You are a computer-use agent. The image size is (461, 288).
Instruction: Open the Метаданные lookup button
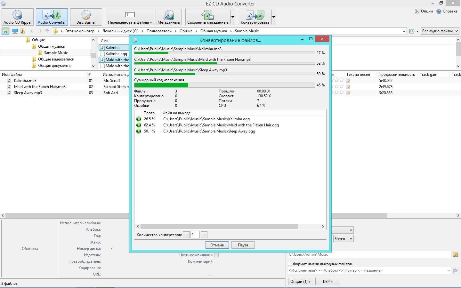click(168, 17)
